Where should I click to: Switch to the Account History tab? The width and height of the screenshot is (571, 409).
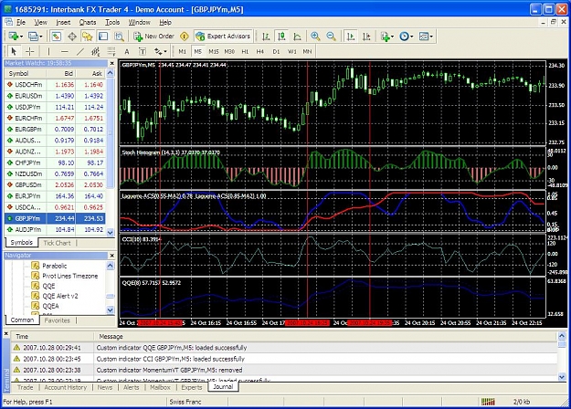(66, 387)
